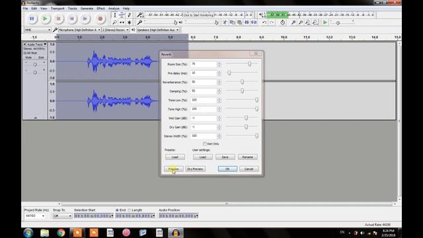Toggle the track Mute button
Viewport: 423px width, 238px height.
[28, 58]
